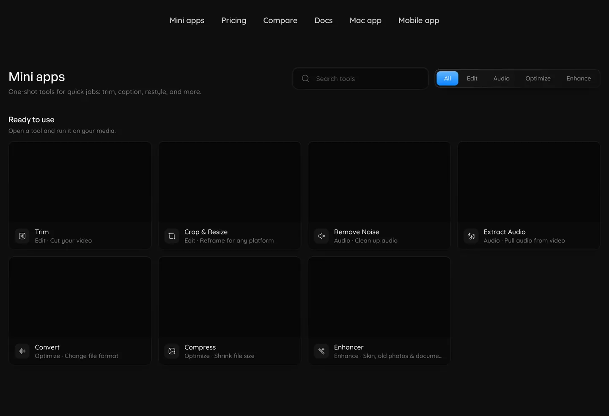Click "Optimize · Shrink file size" description
The image size is (609, 416).
tap(219, 356)
